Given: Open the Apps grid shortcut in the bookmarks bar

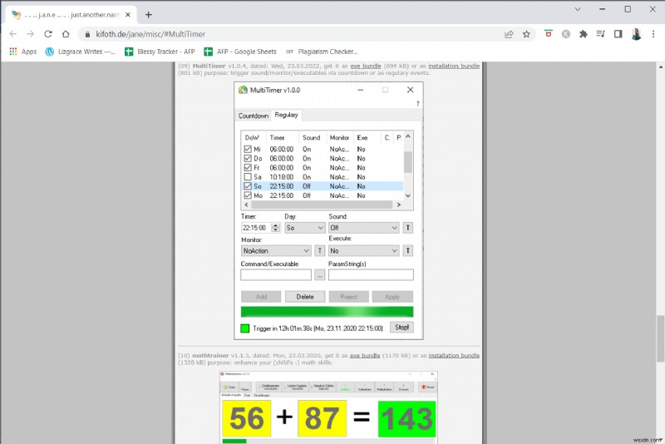Looking at the screenshot, I should 22,52.
